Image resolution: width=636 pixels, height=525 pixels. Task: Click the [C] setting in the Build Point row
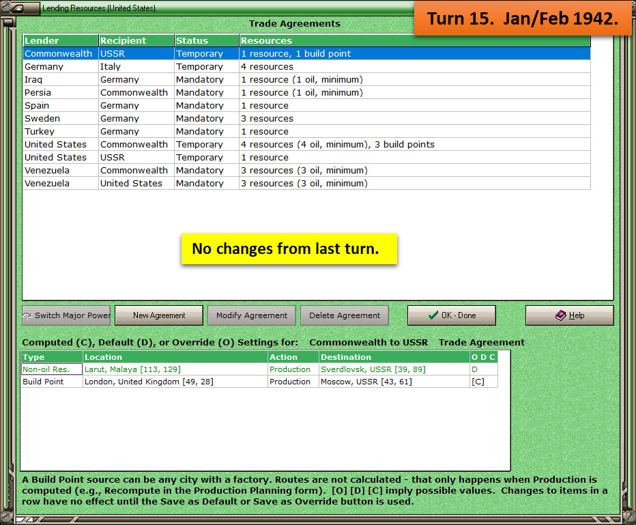click(x=484, y=382)
